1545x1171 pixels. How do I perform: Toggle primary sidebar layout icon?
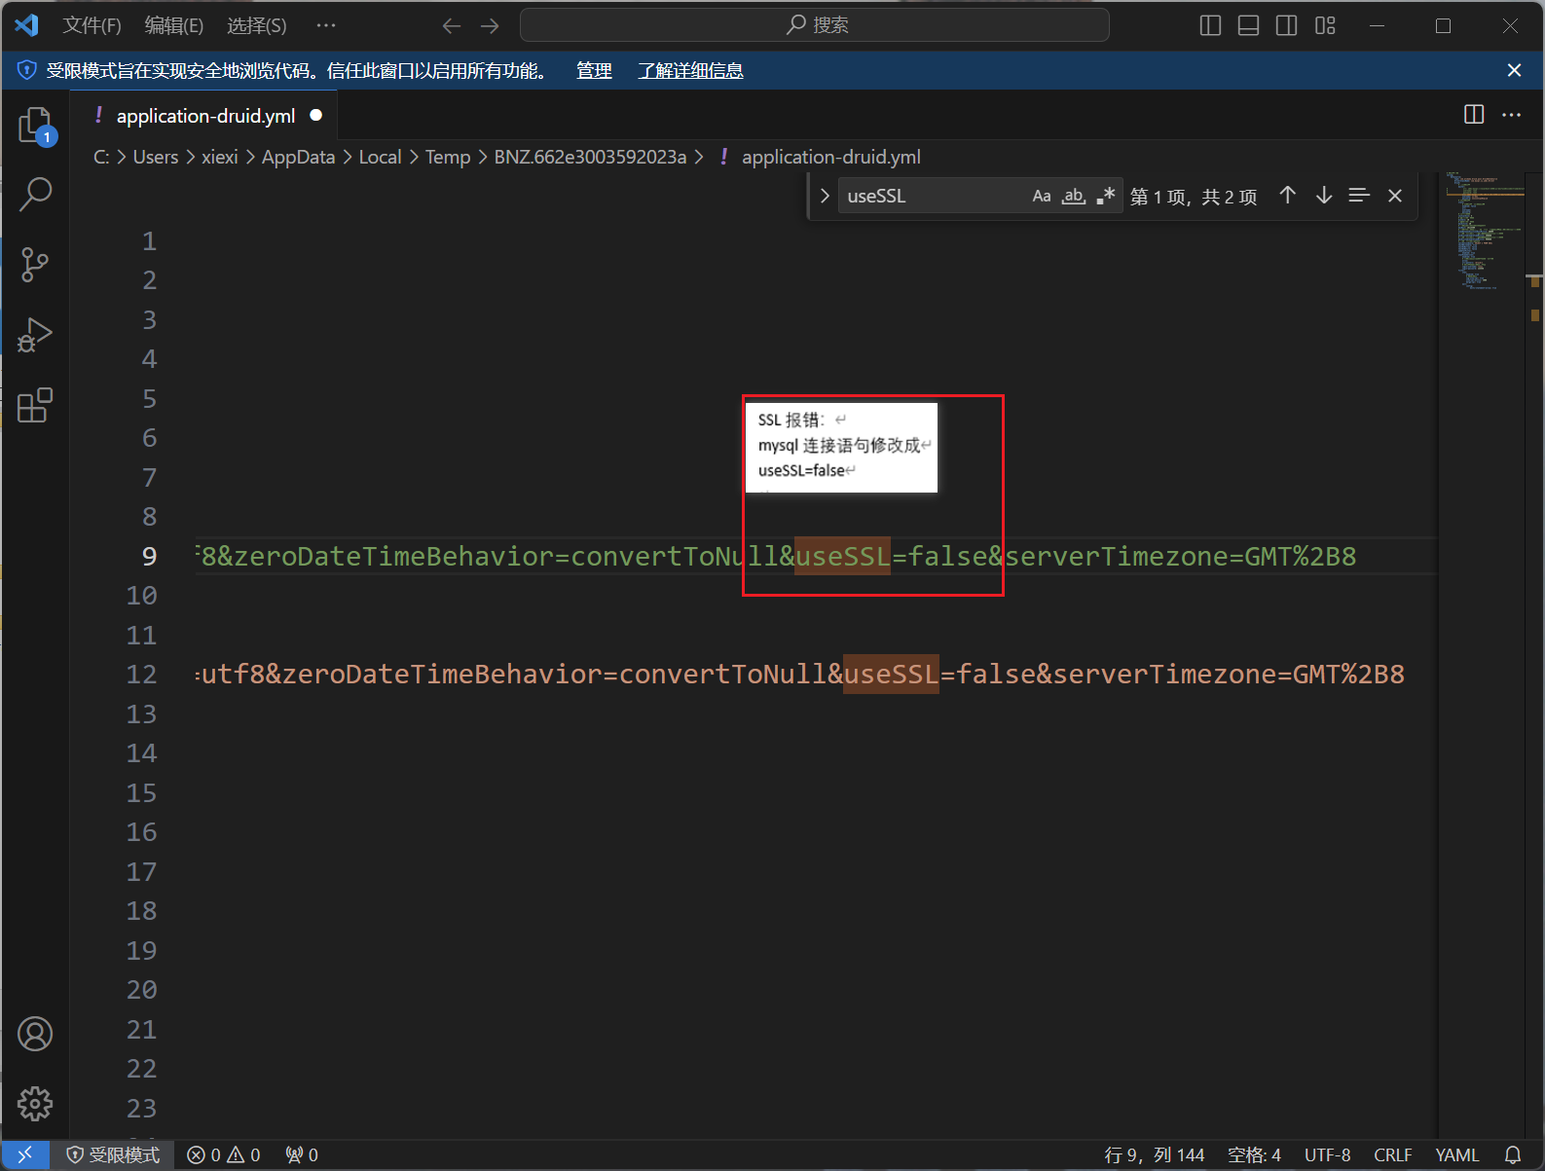(1210, 25)
